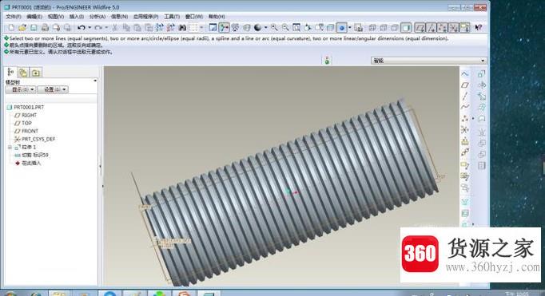Open a file via folder icon
The image size is (545, 296).
22,27
